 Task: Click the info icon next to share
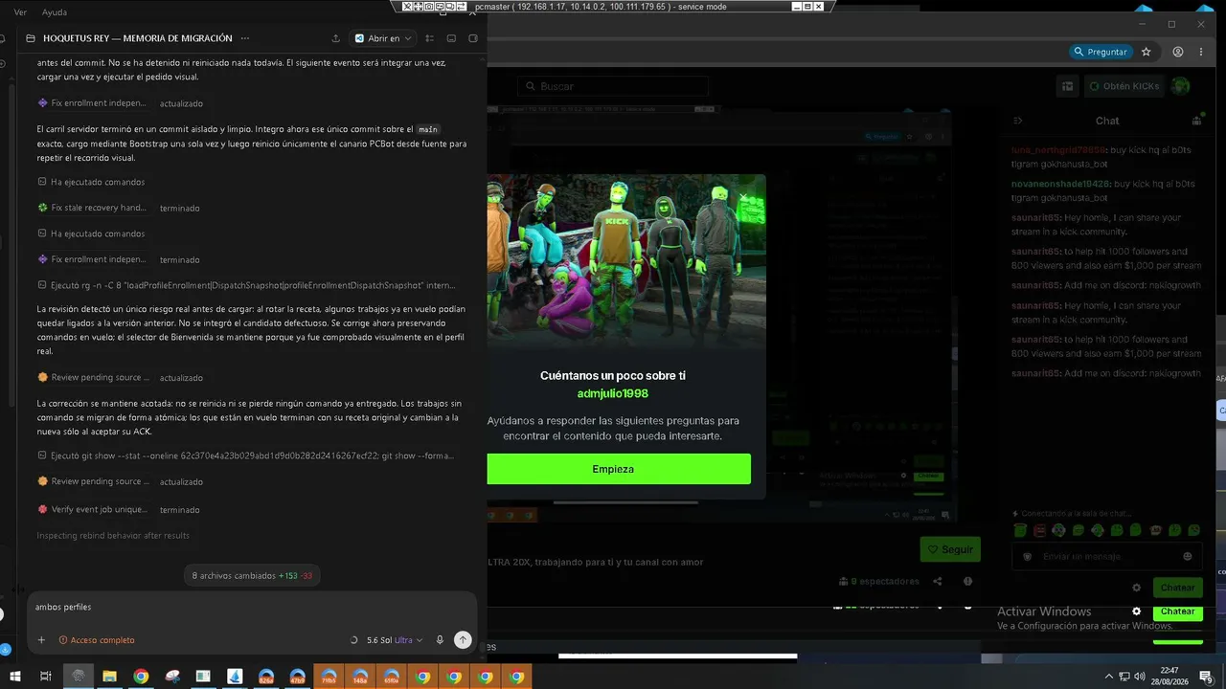click(x=968, y=581)
